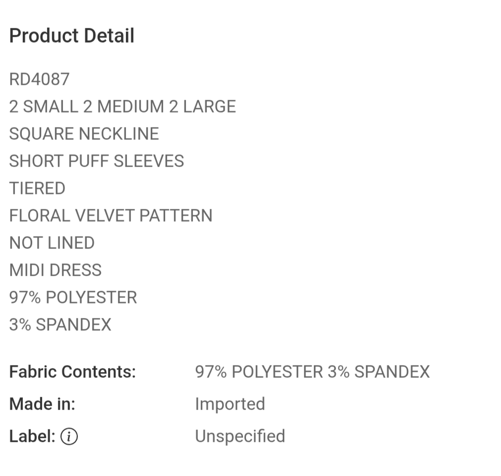This screenshot has height=476, width=501.
Task: Click the TIERED detail line
Action: pyautogui.click(x=37, y=188)
